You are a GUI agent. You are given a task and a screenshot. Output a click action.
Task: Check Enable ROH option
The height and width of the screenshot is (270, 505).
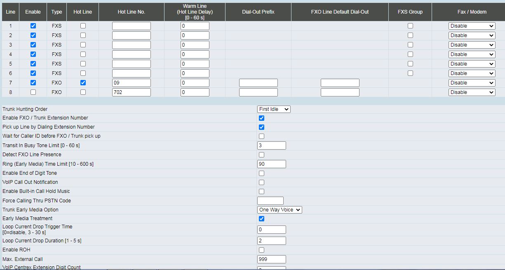(x=261, y=250)
